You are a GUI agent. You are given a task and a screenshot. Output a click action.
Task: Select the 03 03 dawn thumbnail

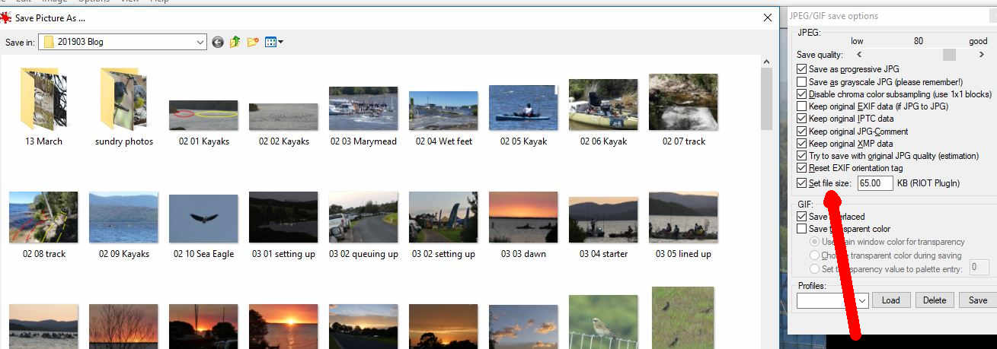point(523,217)
